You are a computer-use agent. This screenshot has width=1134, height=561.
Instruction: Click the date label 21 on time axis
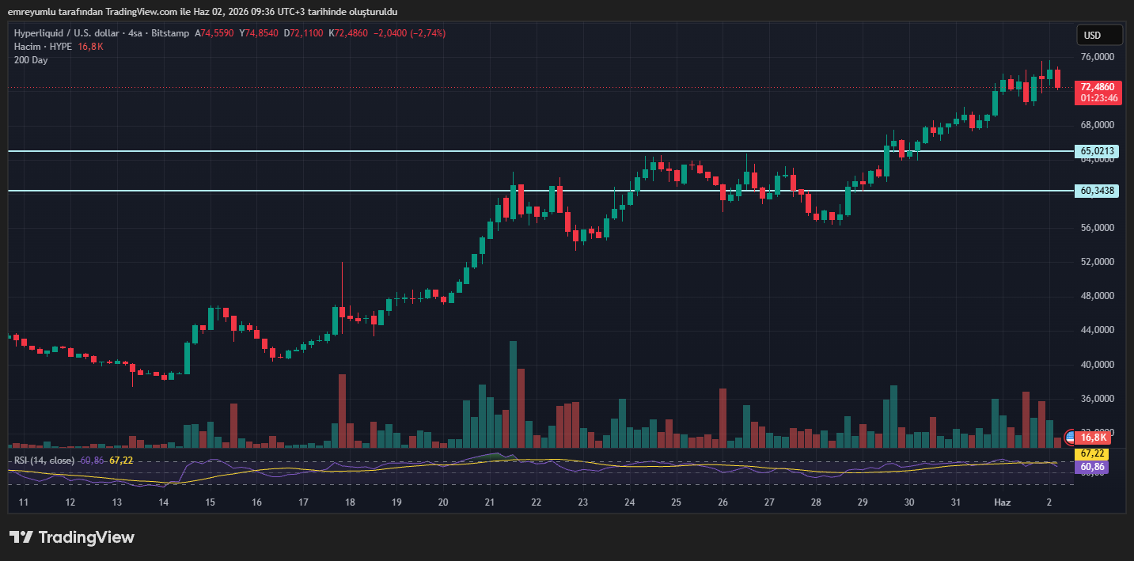point(490,502)
